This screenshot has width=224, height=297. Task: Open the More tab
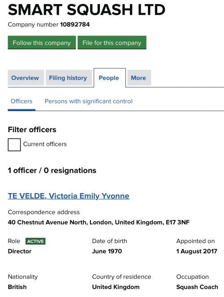pyautogui.click(x=139, y=77)
